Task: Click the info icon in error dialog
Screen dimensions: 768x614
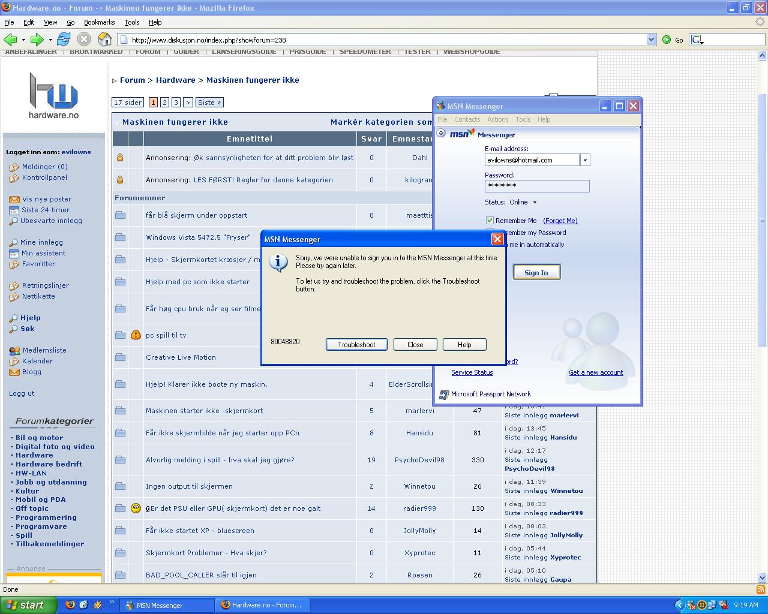Action: [278, 263]
